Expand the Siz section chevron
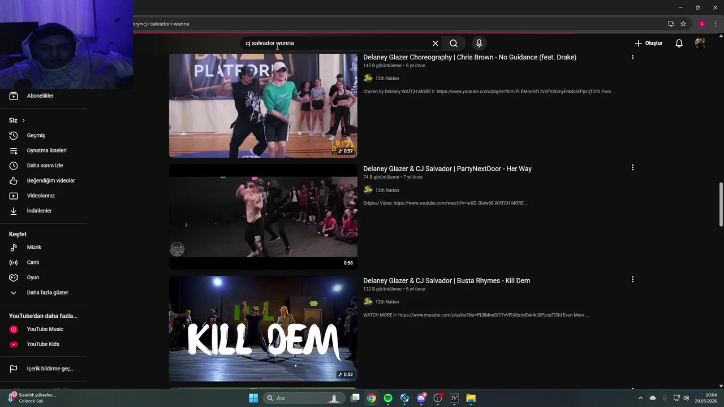This screenshot has width=724, height=407. [23, 120]
